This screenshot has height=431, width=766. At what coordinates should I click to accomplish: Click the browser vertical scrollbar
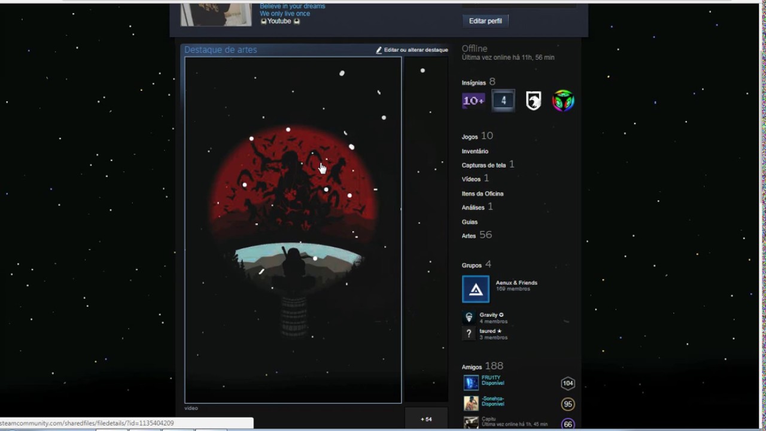coord(762,126)
